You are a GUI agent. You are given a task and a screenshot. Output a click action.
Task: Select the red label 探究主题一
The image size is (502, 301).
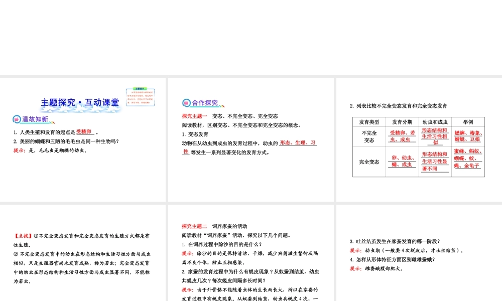[194, 116]
